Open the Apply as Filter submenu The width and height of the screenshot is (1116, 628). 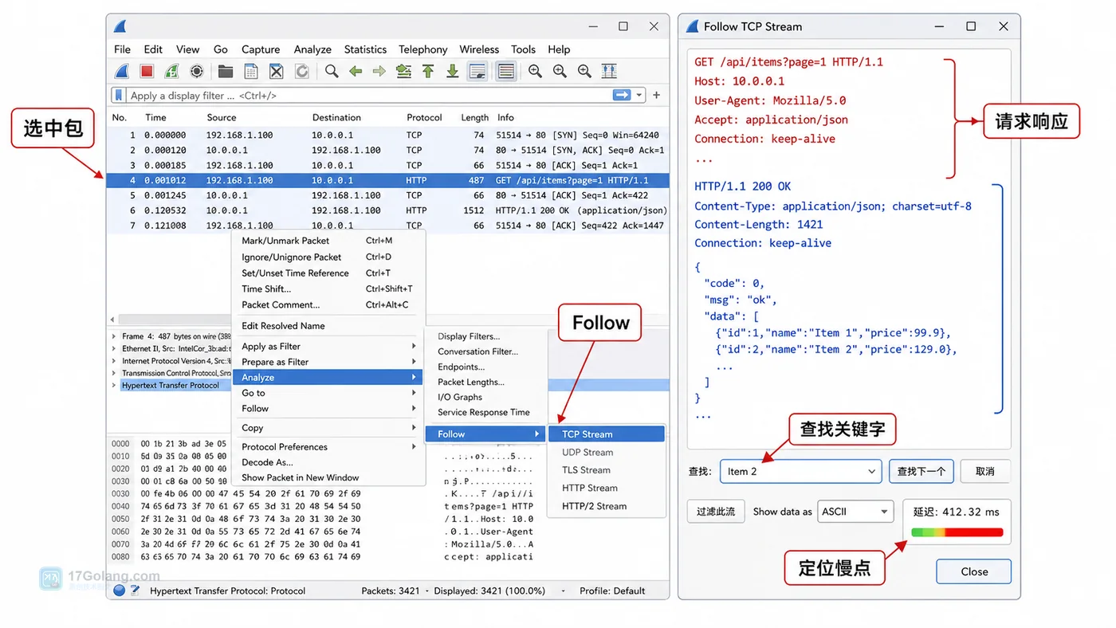(x=328, y=346)
